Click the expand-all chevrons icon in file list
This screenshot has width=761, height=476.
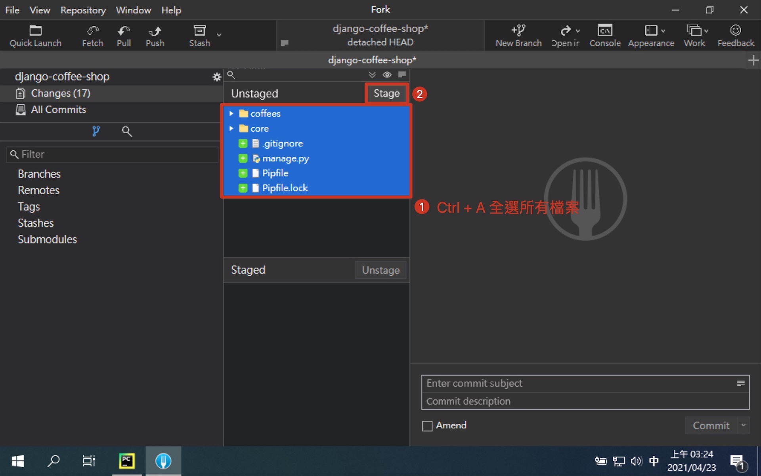tap(372, 75)
